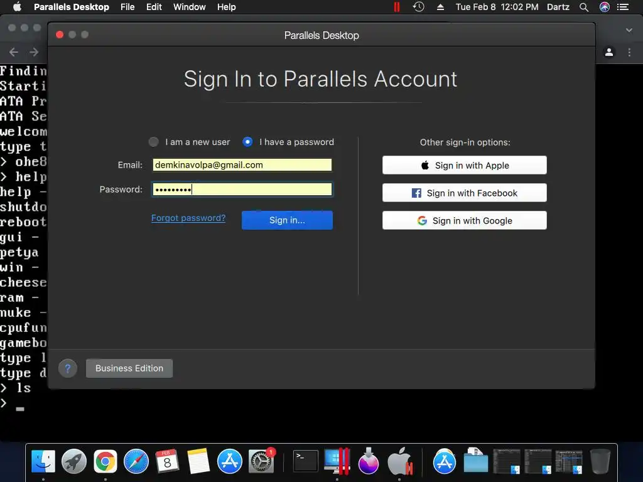Screen dimensions: 643x482
Task: Click the Dartz user name in menu bar
Action: click(558, 7)
